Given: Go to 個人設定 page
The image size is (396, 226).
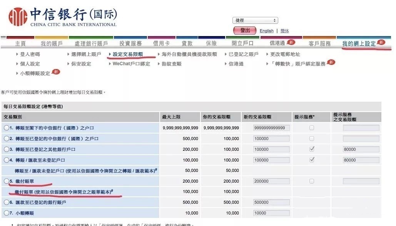Looking at the screenshot, I should 30,64.
